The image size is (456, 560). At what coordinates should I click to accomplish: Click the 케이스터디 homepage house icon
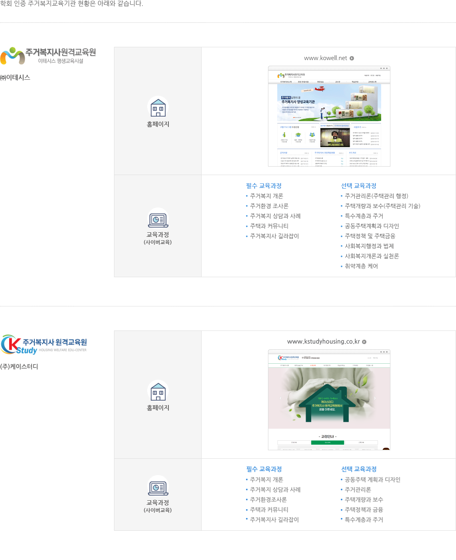pyautogui.click(x=158, y=391)
